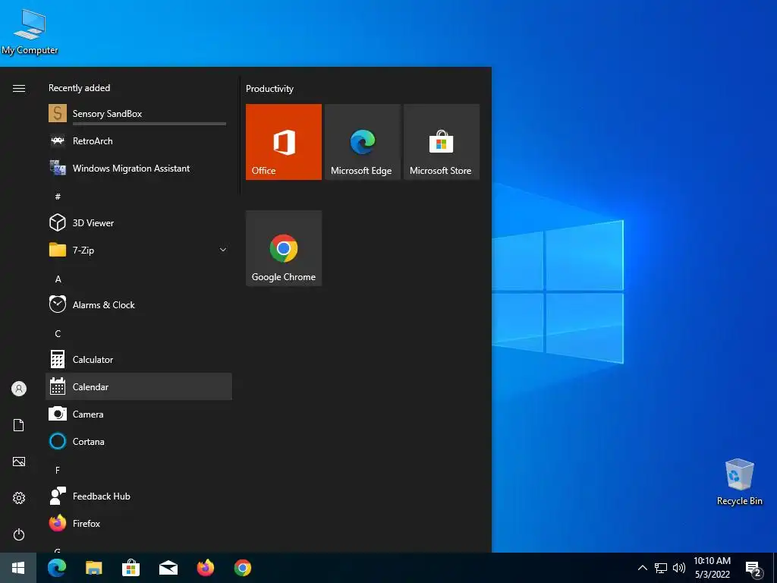Viewport: 777px width, 583px height.
Task: Open RetroArch from the app list
Action: 139,140
